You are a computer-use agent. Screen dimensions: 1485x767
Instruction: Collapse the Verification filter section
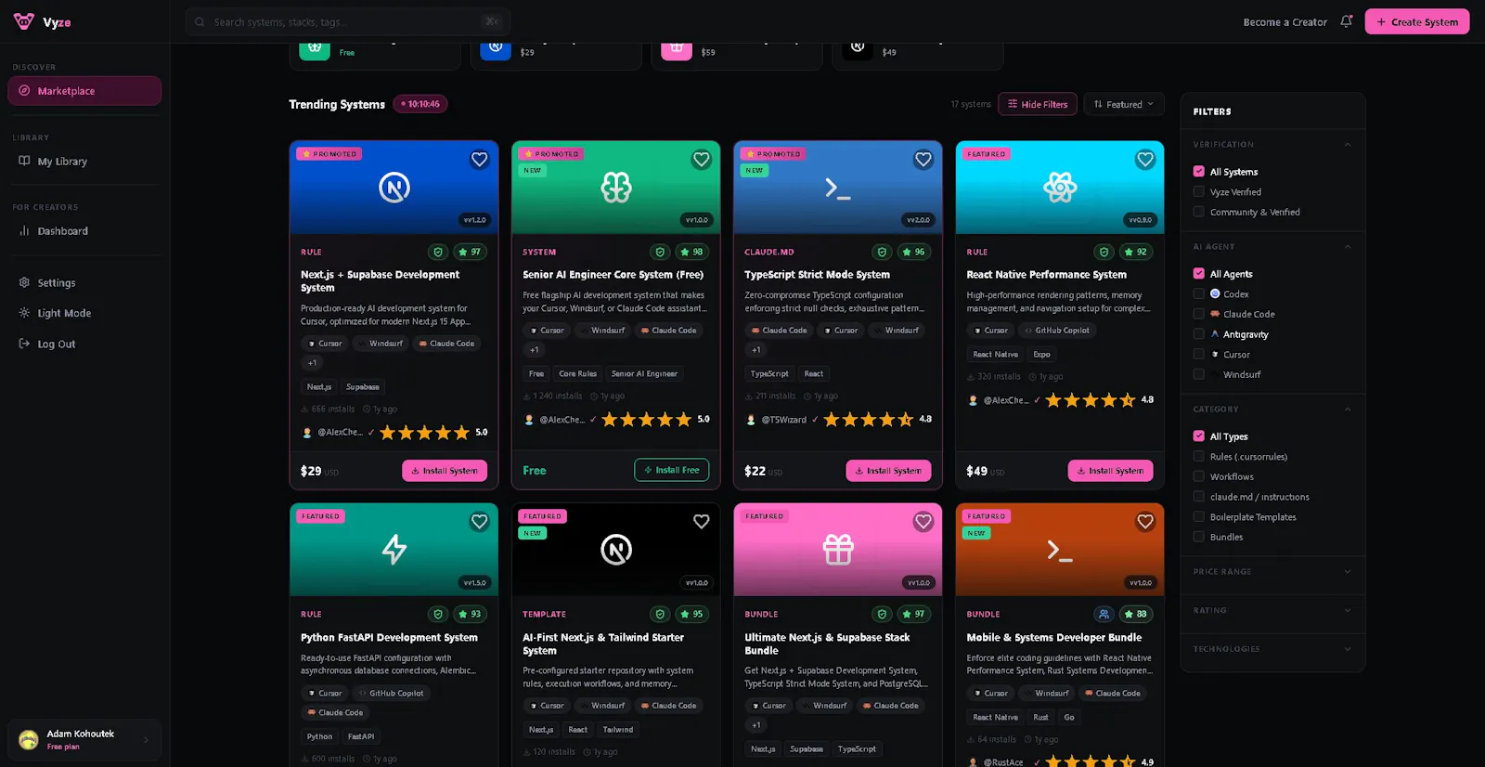coord(1348,145)
